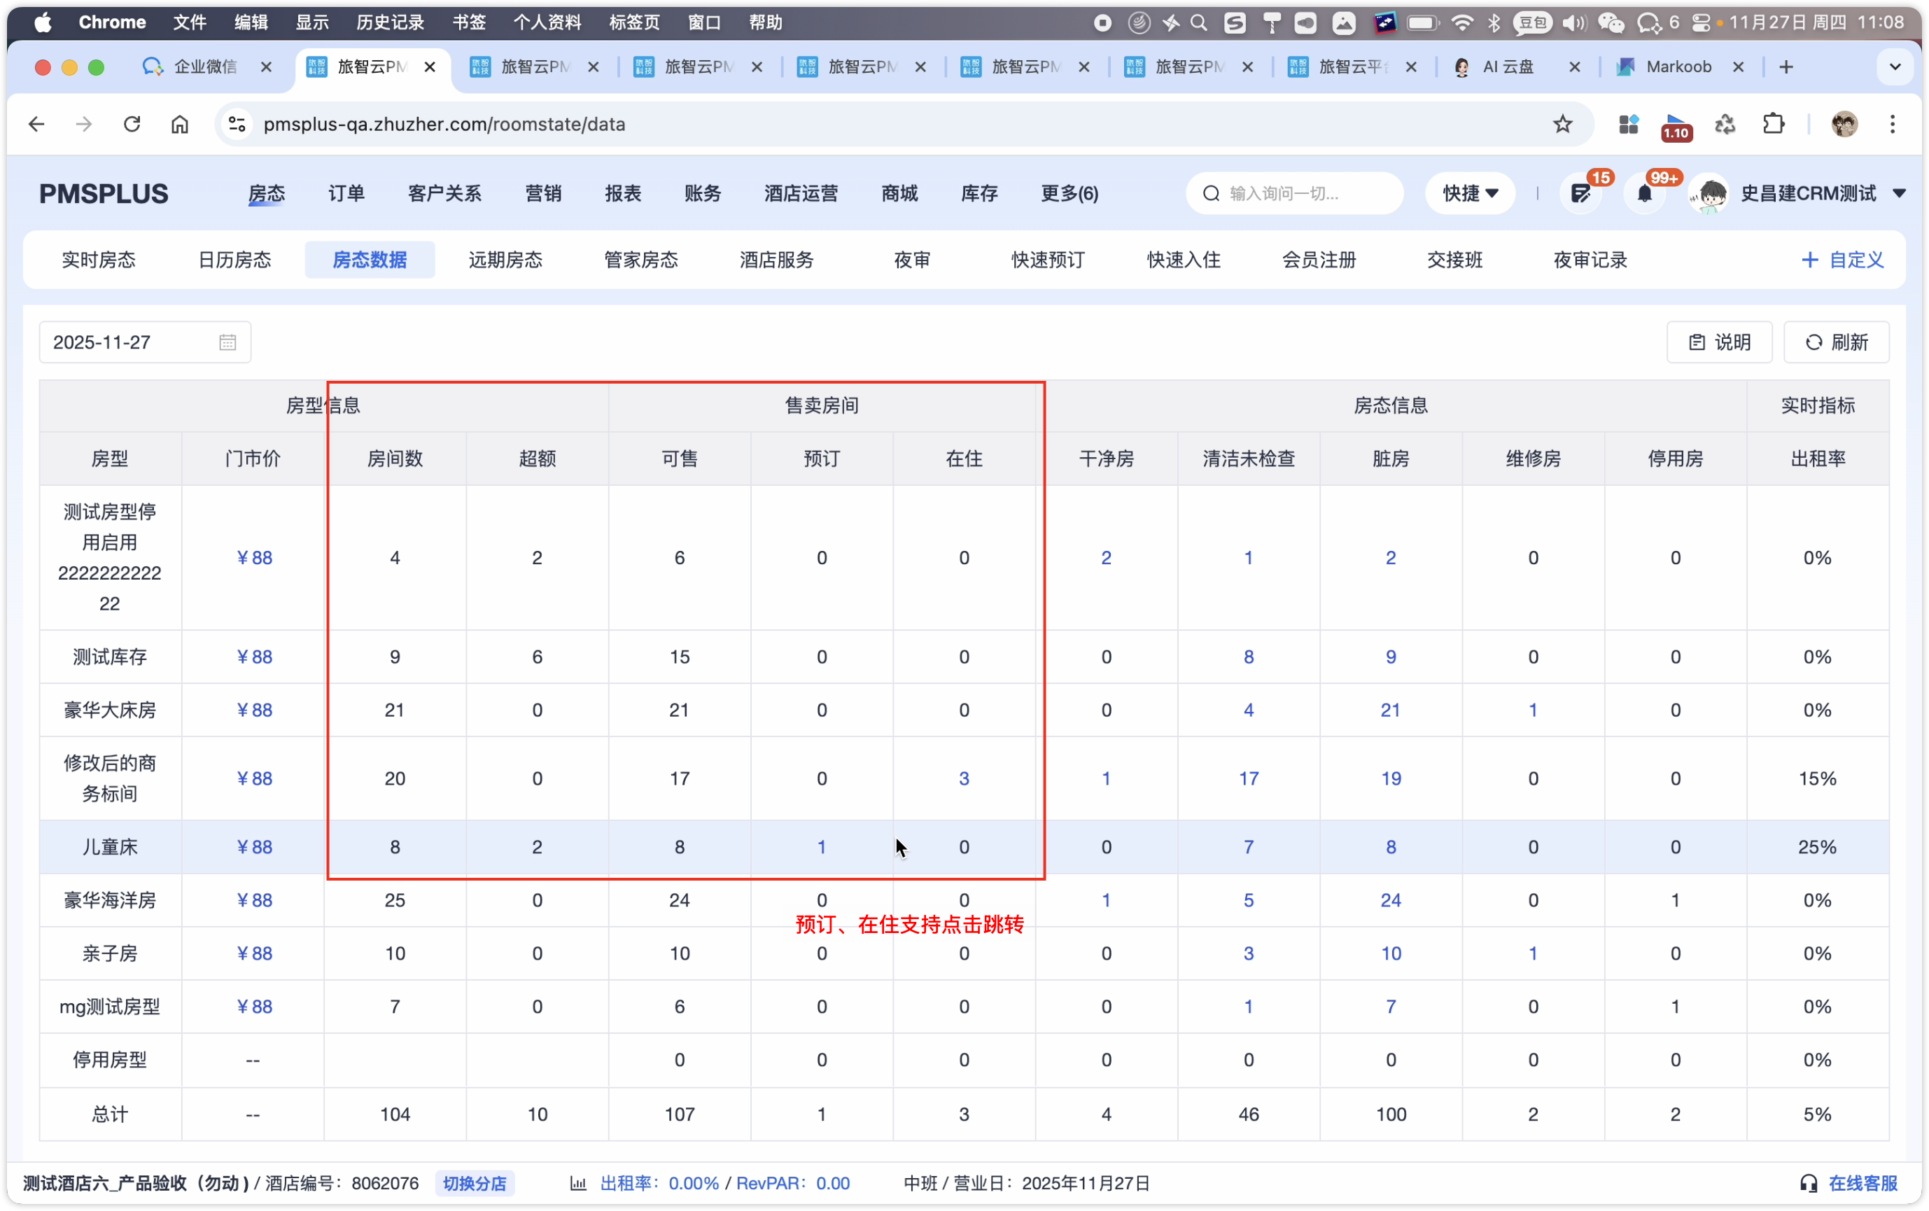Screen dimensions: 1929x1211
Task: Click the browser home icon
Action: point(180,124)
